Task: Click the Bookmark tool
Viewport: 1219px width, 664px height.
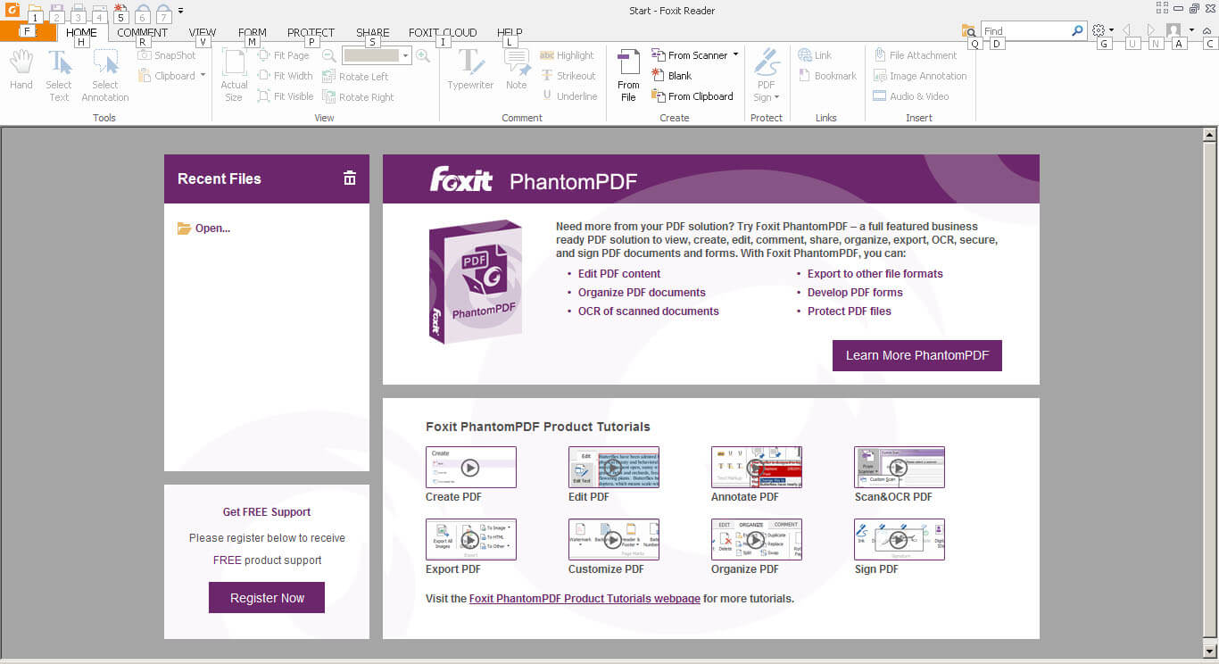Action: click(x=827, y=76)
